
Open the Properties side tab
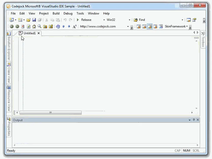point(9,126)
